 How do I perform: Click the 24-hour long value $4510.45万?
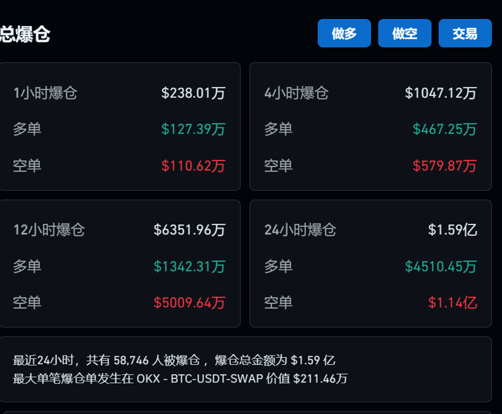point(441,266)
